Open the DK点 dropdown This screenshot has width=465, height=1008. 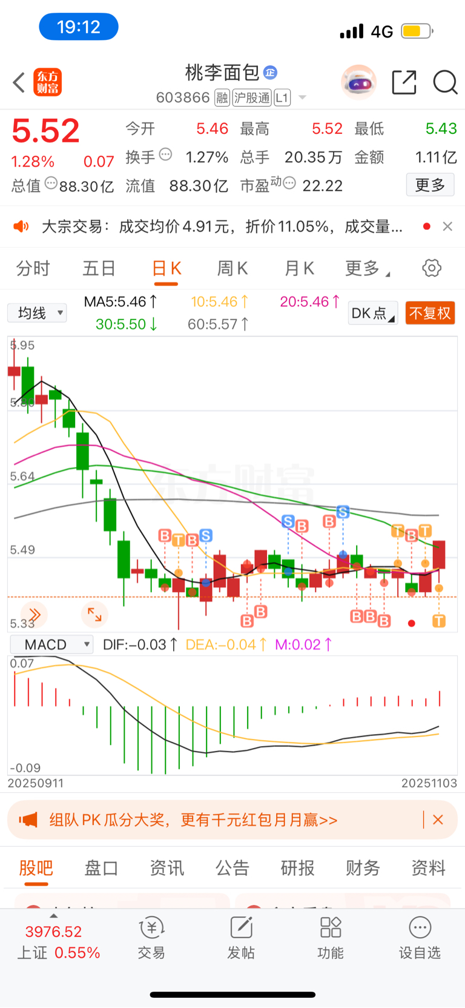[373, 313]
